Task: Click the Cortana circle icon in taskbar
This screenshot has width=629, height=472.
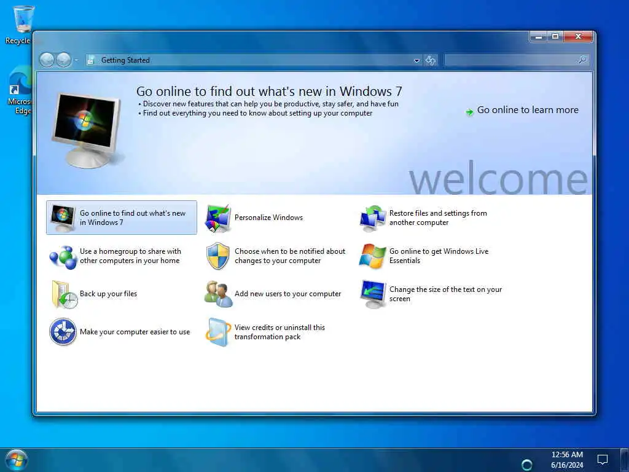Action: coord(526,465)
